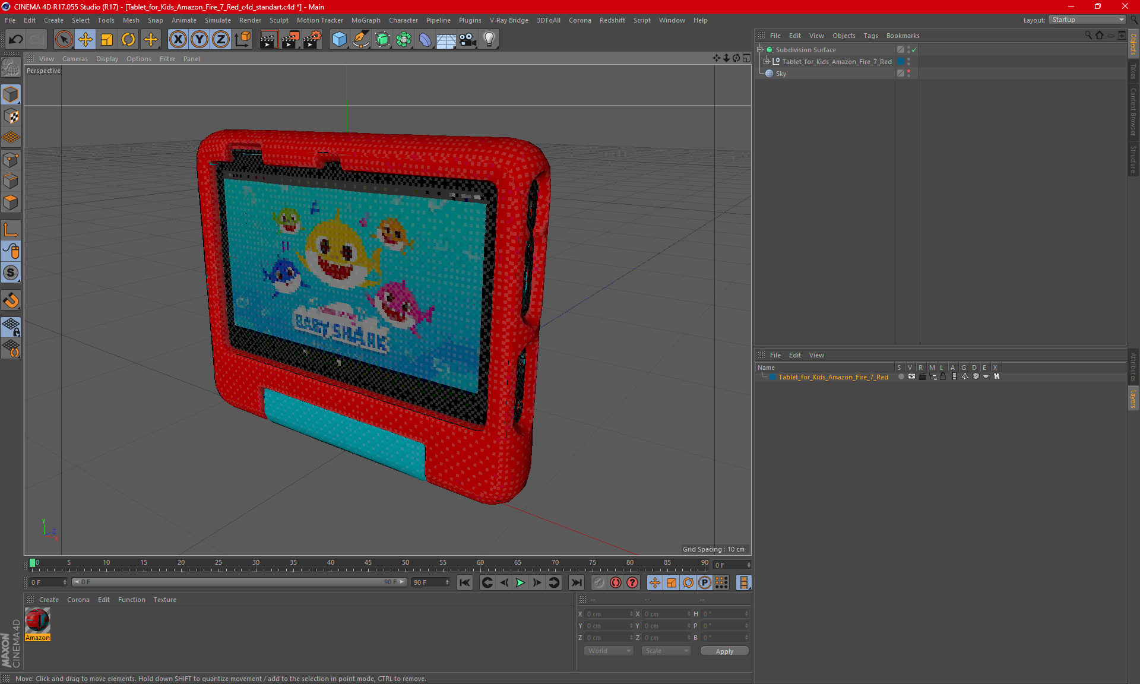Screen dimensions: 1140x684
Task: Open the Render to Picture Viewer icon
Action: click(x=290, y=39)
